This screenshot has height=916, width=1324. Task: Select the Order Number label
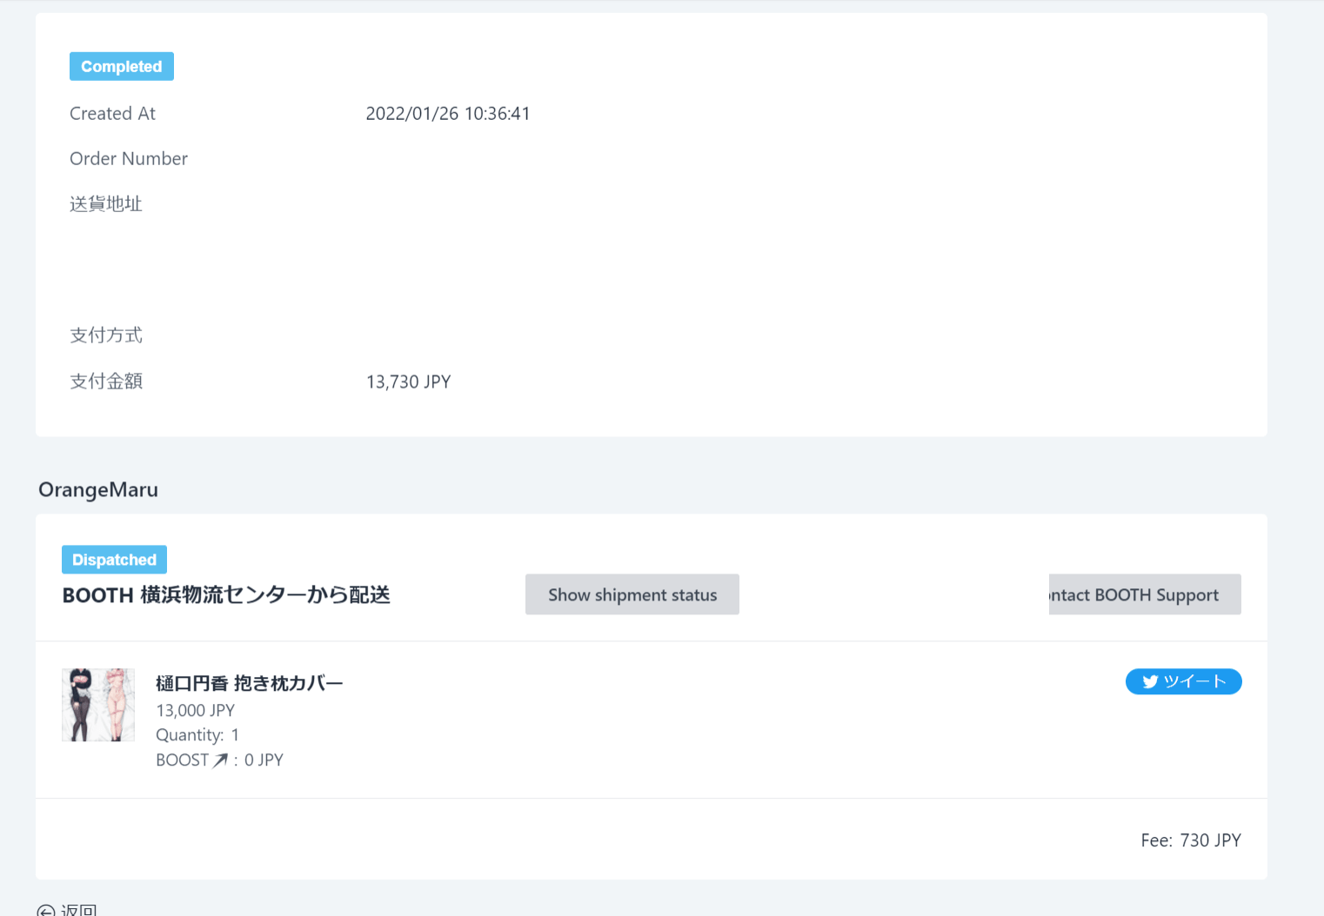click(129, 159)
